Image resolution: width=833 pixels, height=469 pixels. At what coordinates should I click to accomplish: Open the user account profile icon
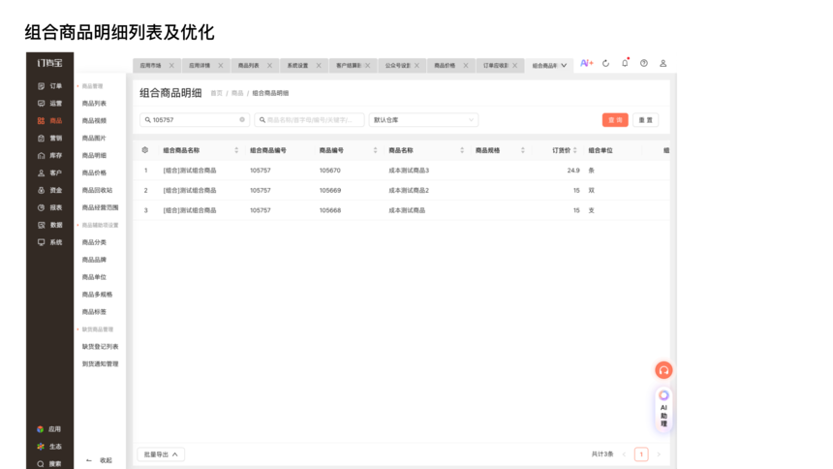(663, 63)
